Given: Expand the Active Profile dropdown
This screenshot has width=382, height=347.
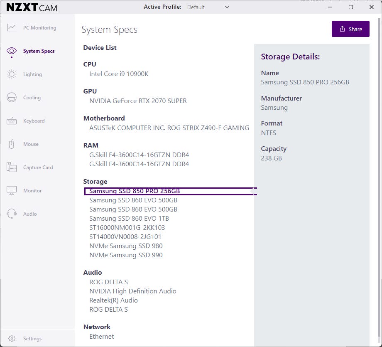Looking at the screenshot, I should pos(227,7).
